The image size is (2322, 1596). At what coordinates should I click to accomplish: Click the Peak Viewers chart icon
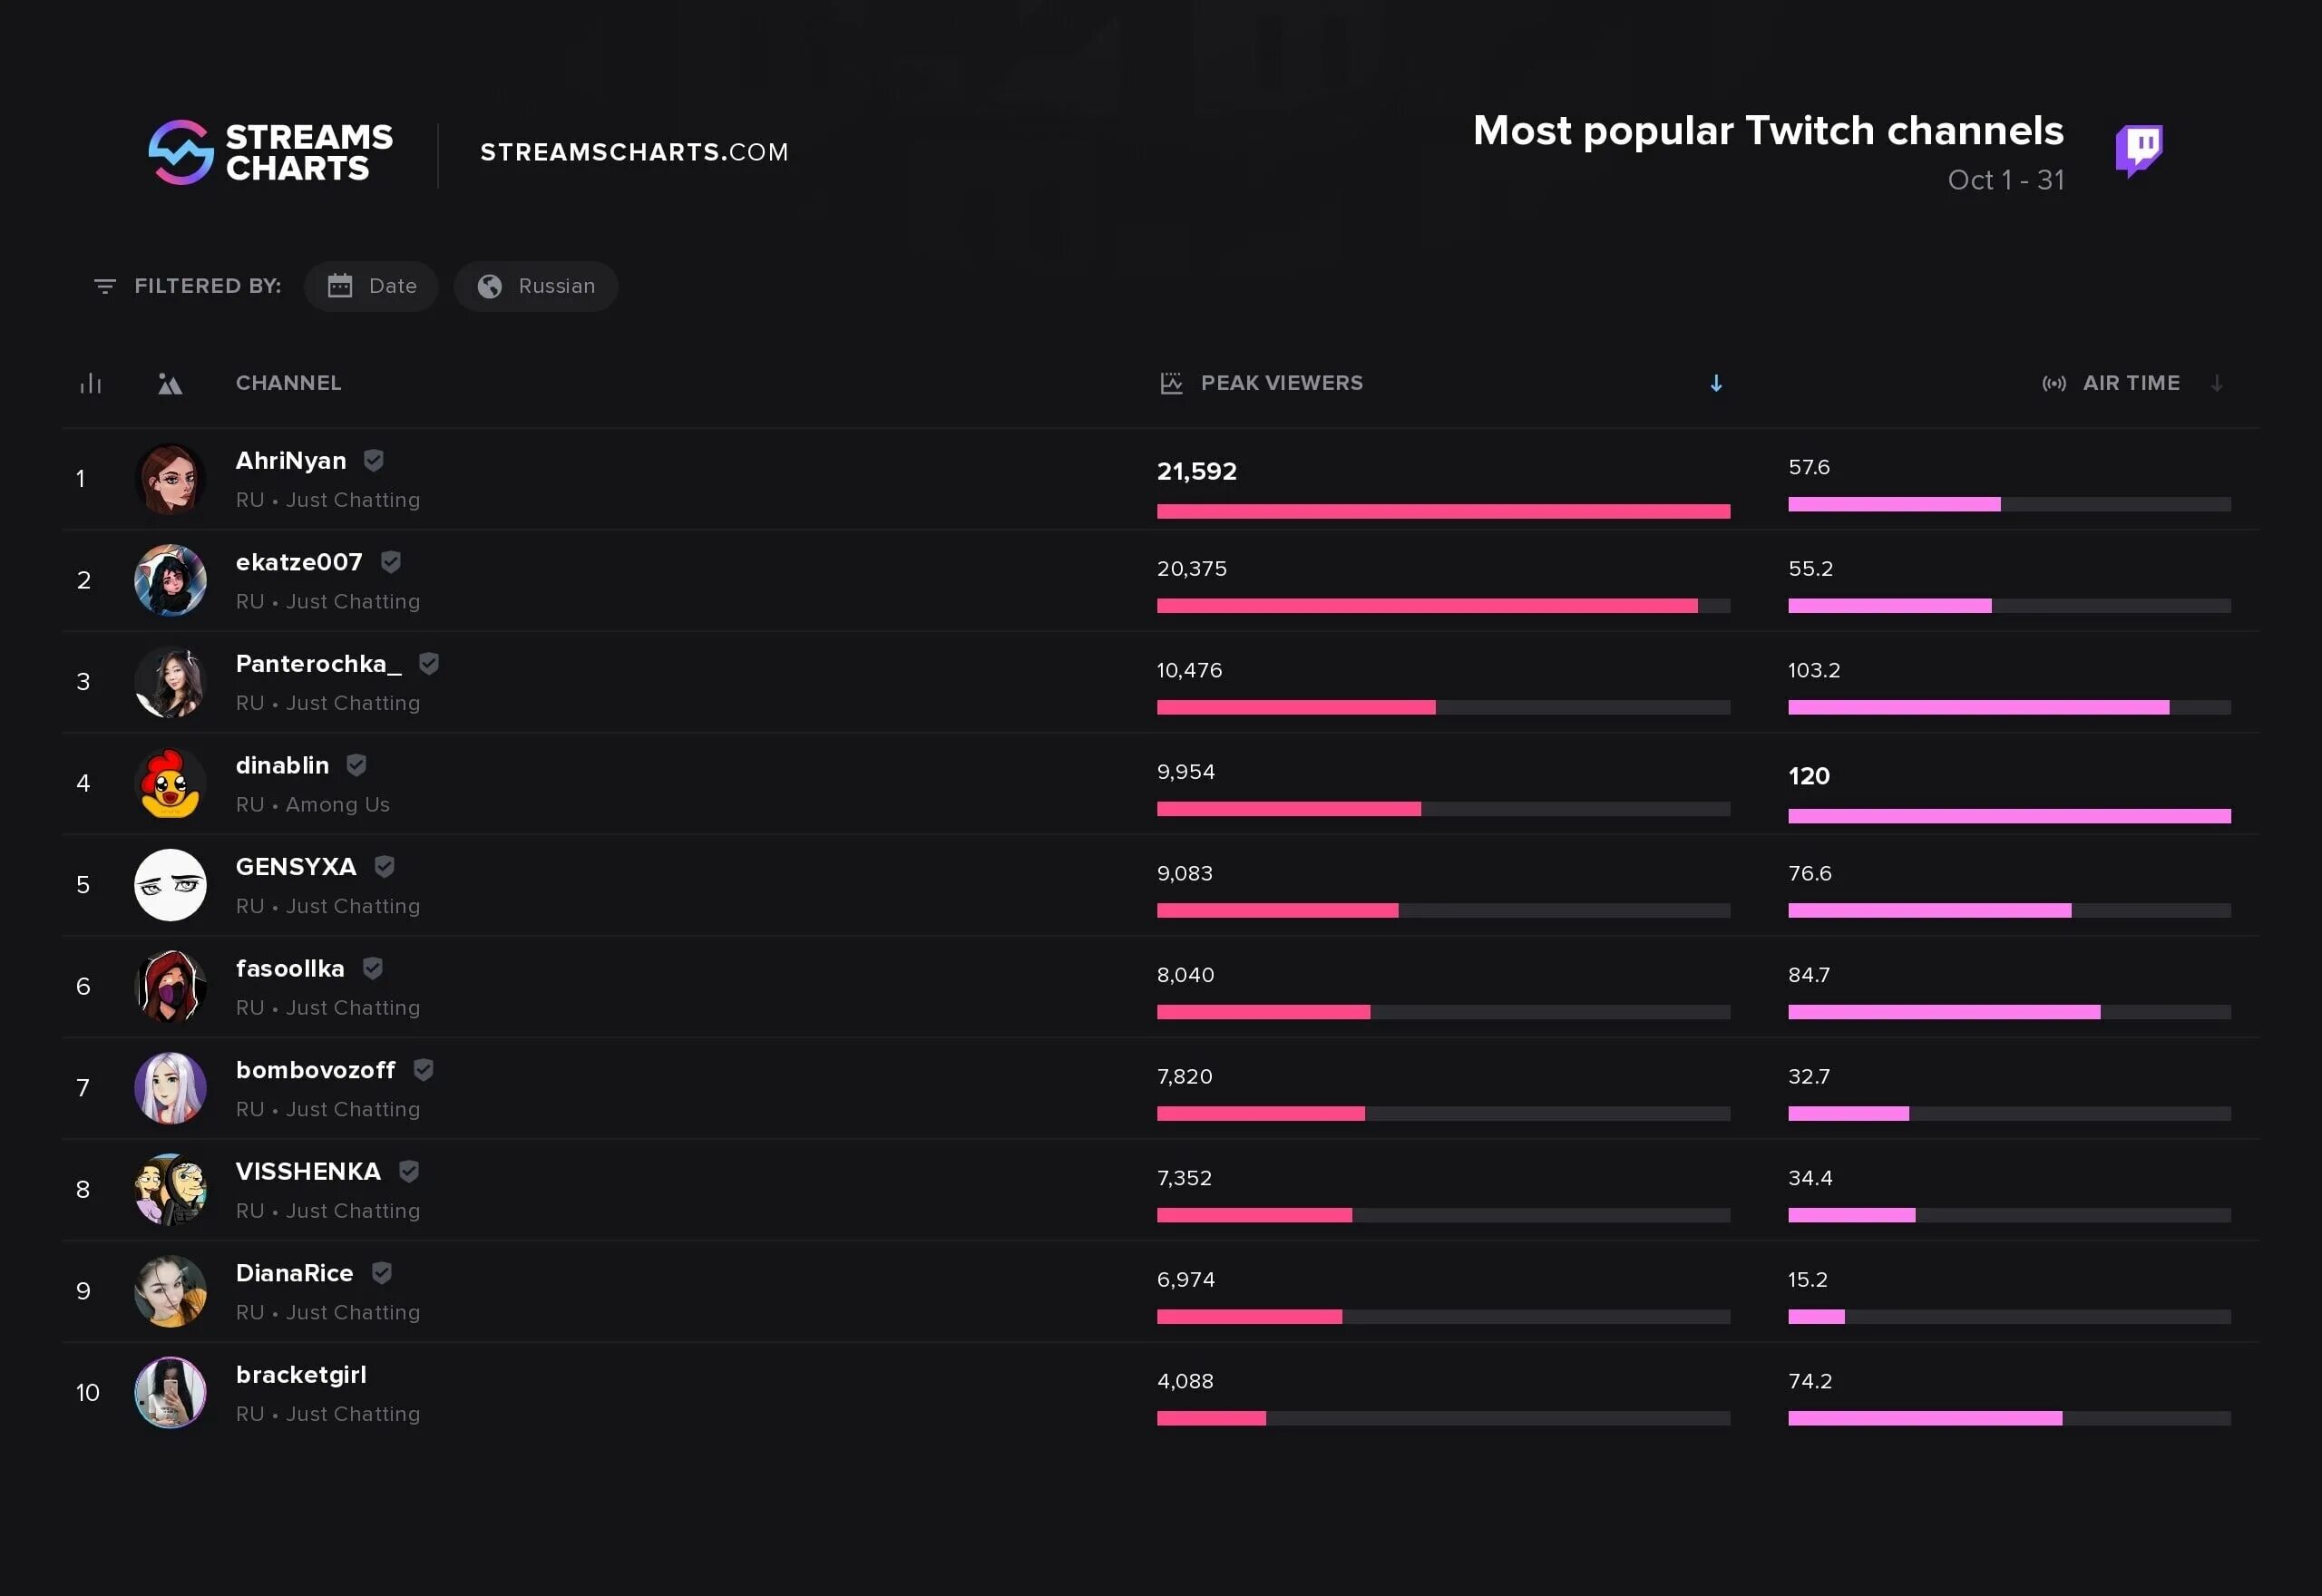(x=1171, y=384)
